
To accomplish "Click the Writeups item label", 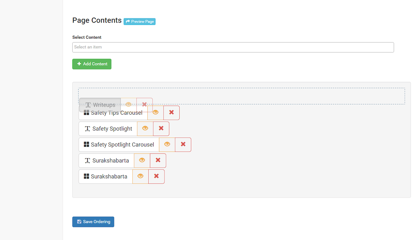I will point(104,105).
